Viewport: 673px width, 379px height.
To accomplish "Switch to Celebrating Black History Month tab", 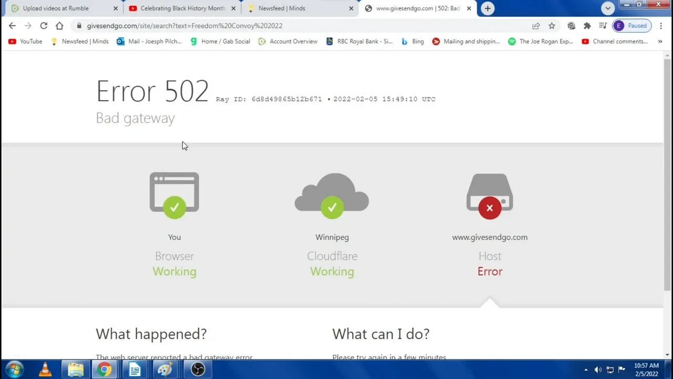I will pyautogui.click(x=181, y=8).
